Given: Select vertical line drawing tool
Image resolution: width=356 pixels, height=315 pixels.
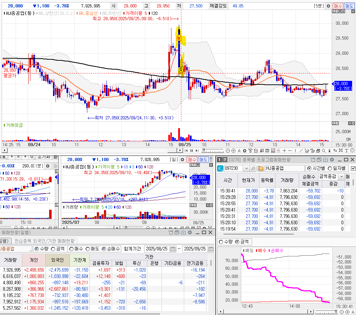Looking at the screenshot, I should point(296,150).
